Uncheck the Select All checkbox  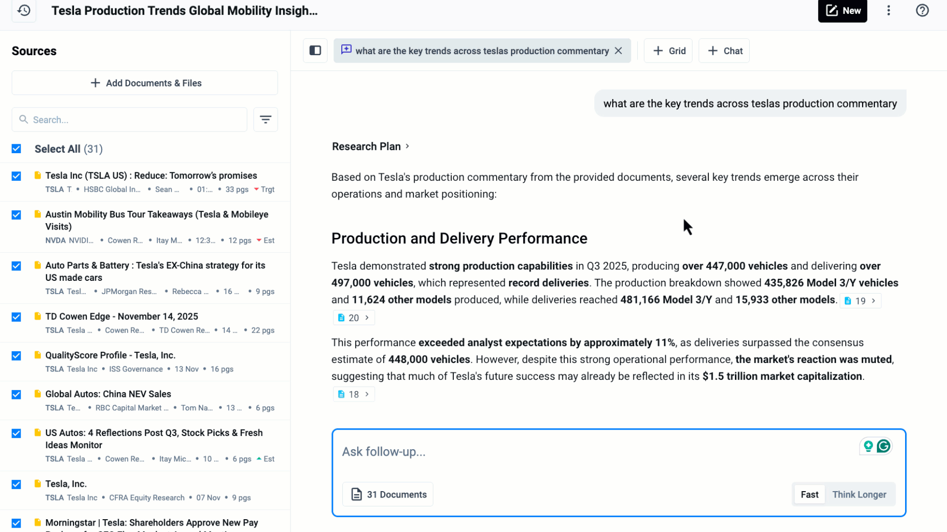coord(16,149)
